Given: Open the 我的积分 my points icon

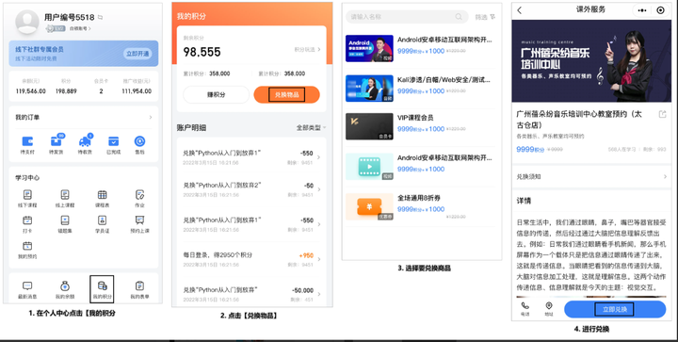Looking at the screenshot, I should tap(102, 285).
